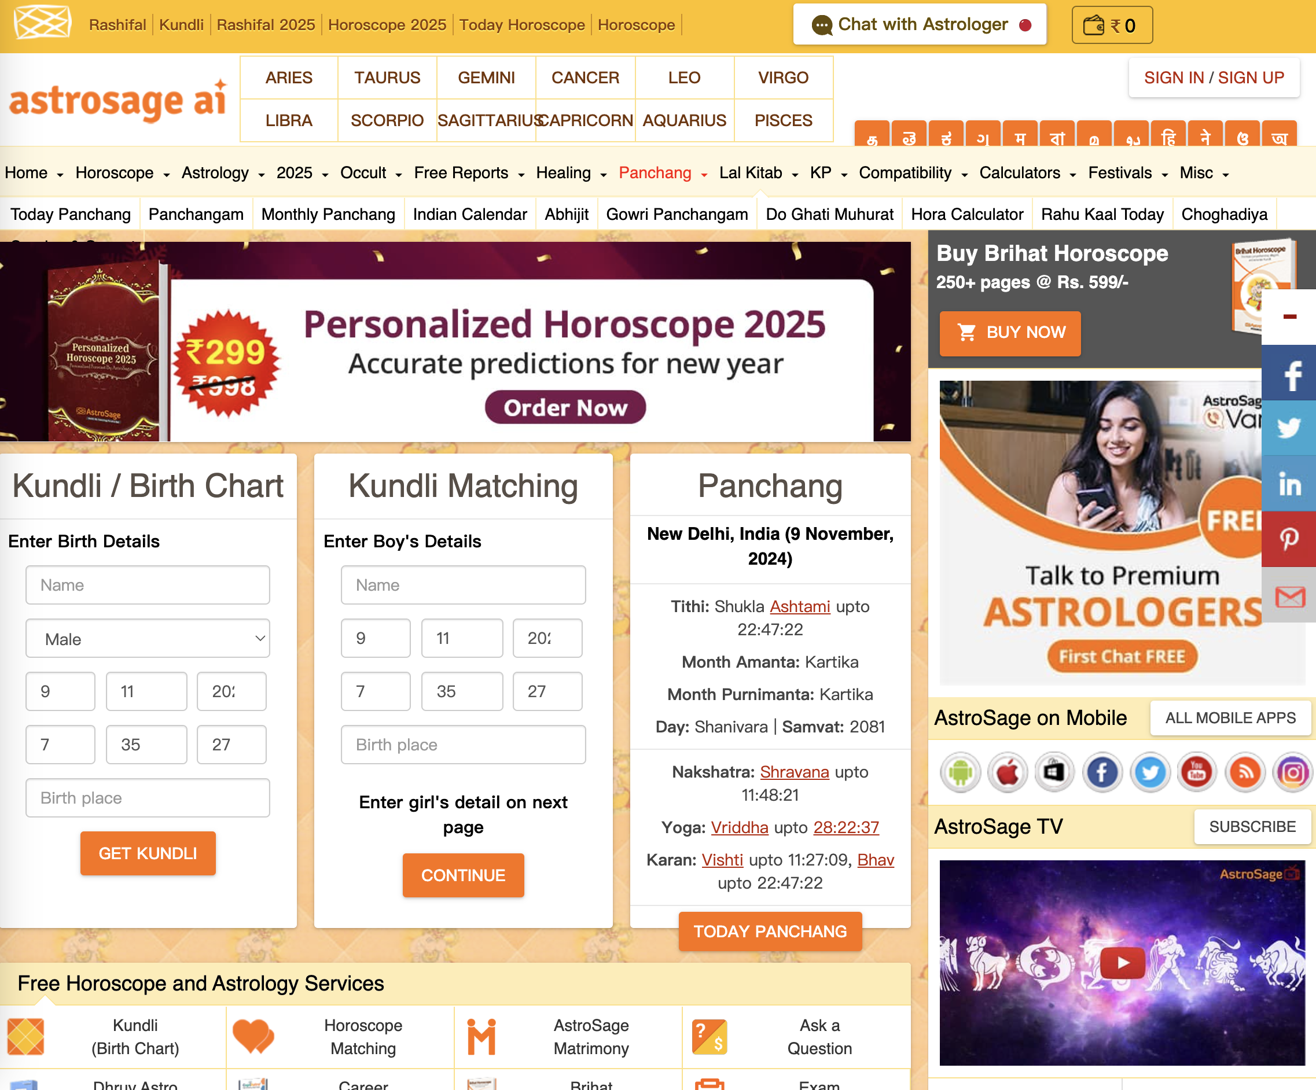Click SIGN IN / SIGN UP
The height and width of the screenshot is (1090, 1316).
1214,78
